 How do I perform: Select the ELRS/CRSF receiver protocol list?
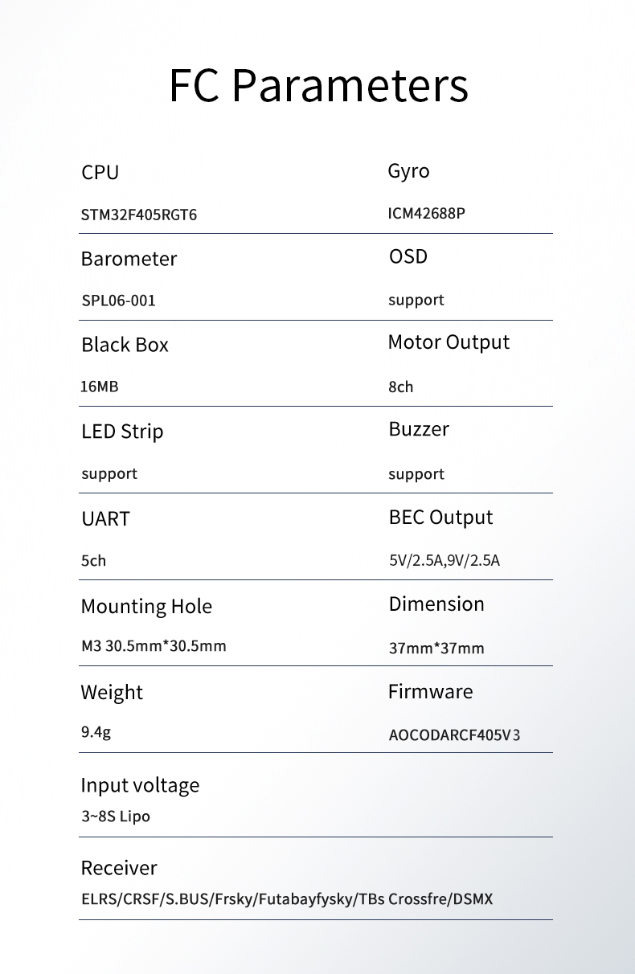point(287,899)
